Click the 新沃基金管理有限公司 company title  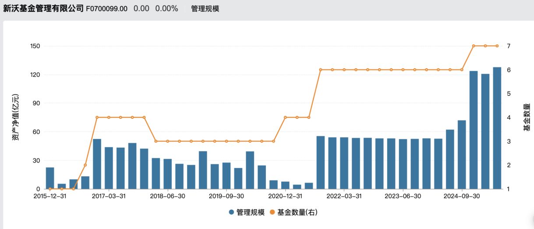pyautogui.click(x=43, y=9)
